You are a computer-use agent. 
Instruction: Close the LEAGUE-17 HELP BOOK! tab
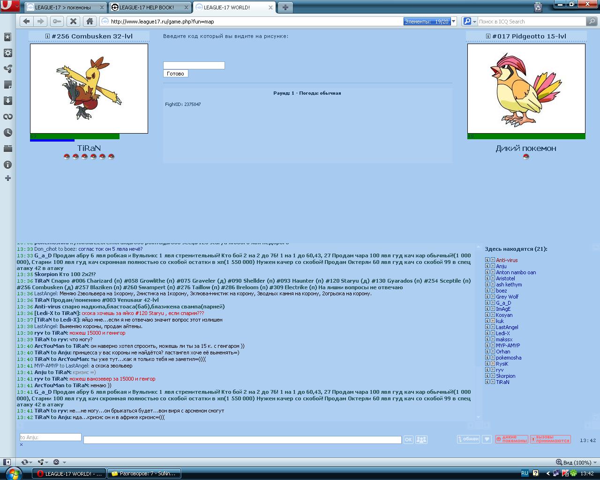[x=186, y=7]
